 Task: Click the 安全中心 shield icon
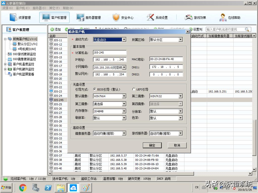(x=116, y=18)
